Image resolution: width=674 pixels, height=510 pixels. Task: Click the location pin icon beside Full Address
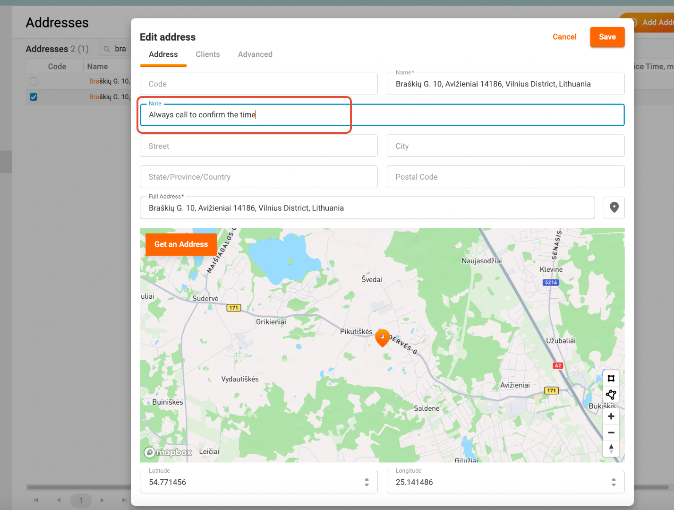point(614,207)
